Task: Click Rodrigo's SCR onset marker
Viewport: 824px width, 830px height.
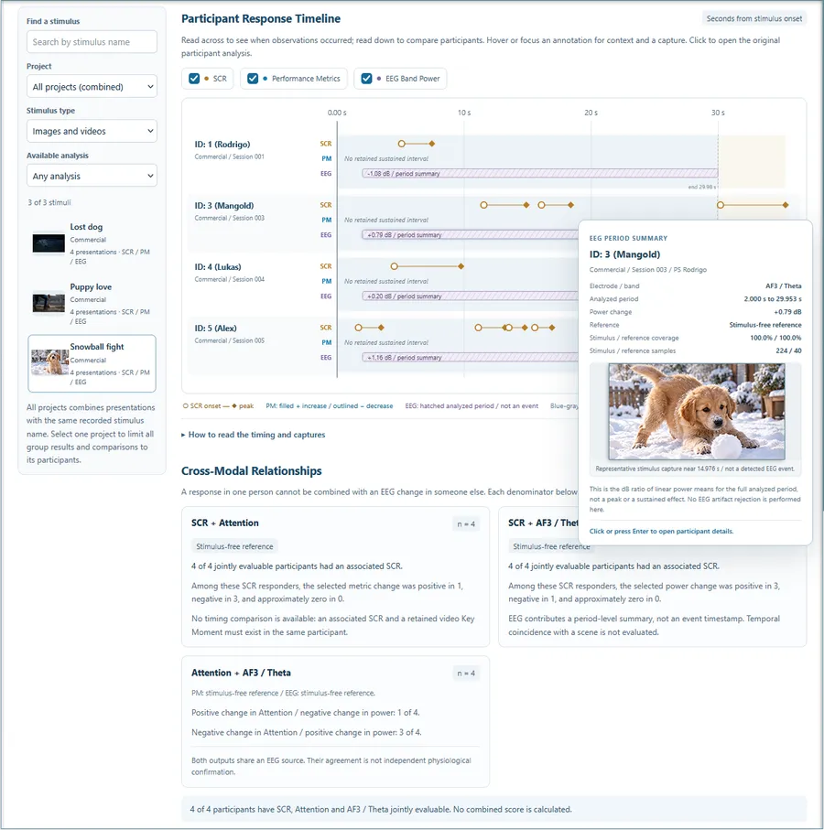Action: 401,144
